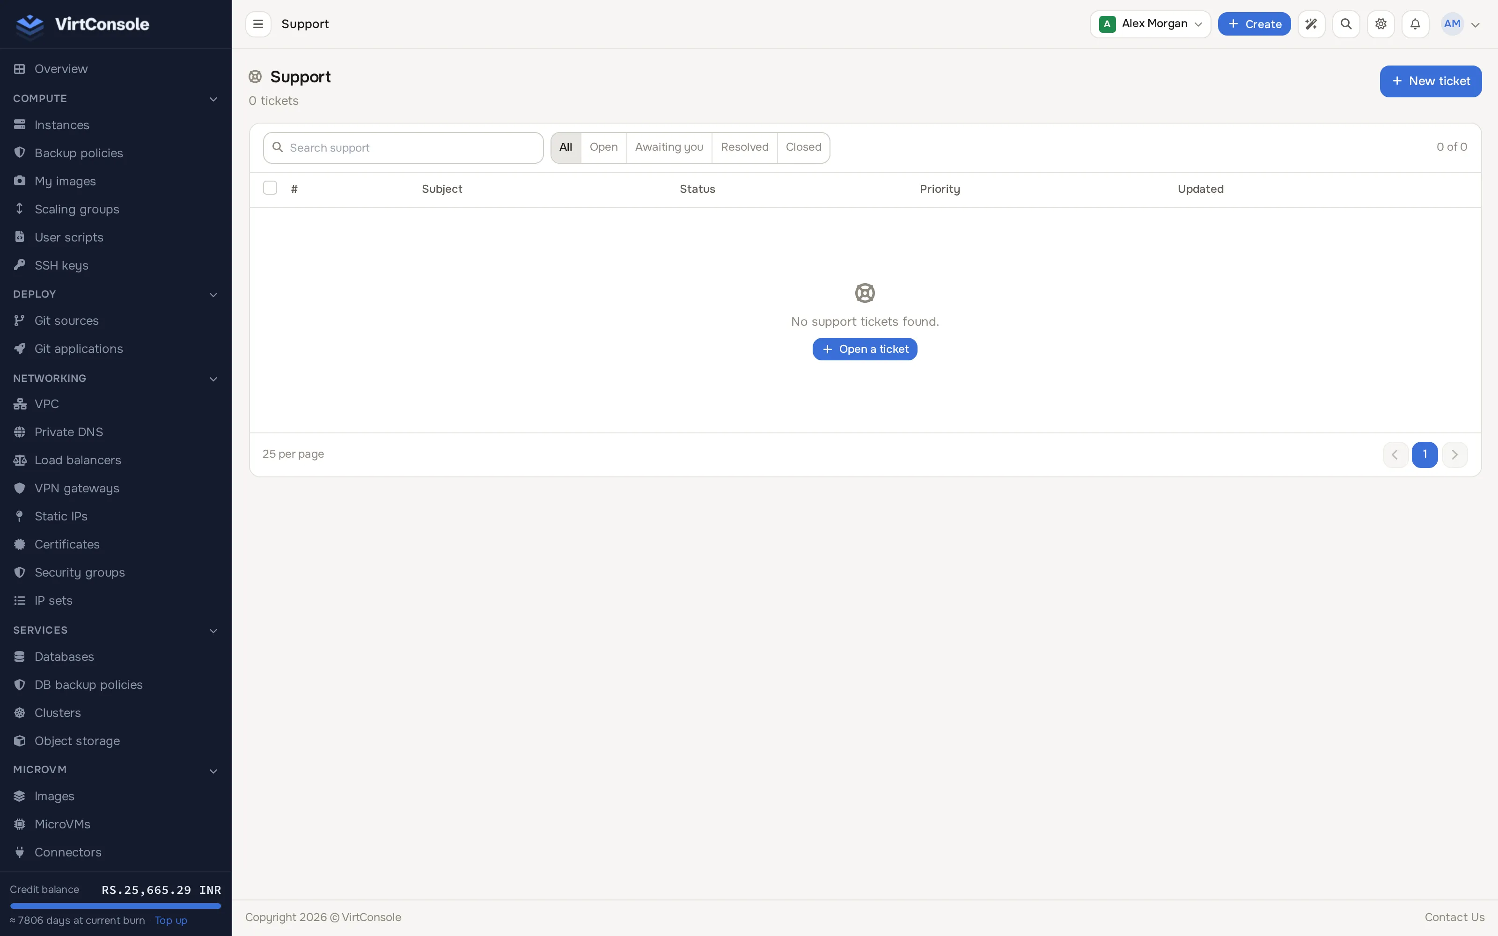Screen dimensions: 1498x936
Task: Filter by Resolved tickets
Action: (x=745, y=147)
